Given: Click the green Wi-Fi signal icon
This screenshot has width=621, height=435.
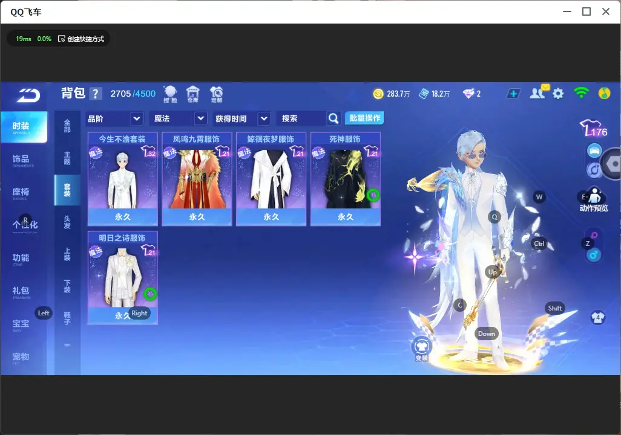Looking at the screenshot, I should (x=581, y=92).
